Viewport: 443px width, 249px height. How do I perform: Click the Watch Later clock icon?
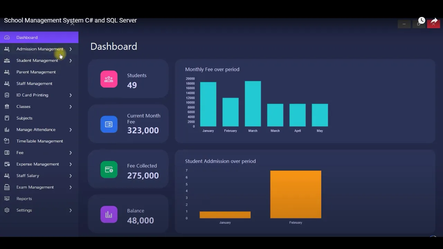422,20
